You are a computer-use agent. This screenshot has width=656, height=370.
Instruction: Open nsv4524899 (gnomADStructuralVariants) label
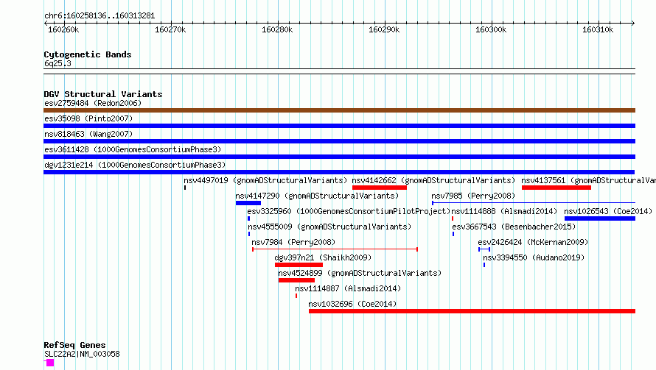[360, 273]
